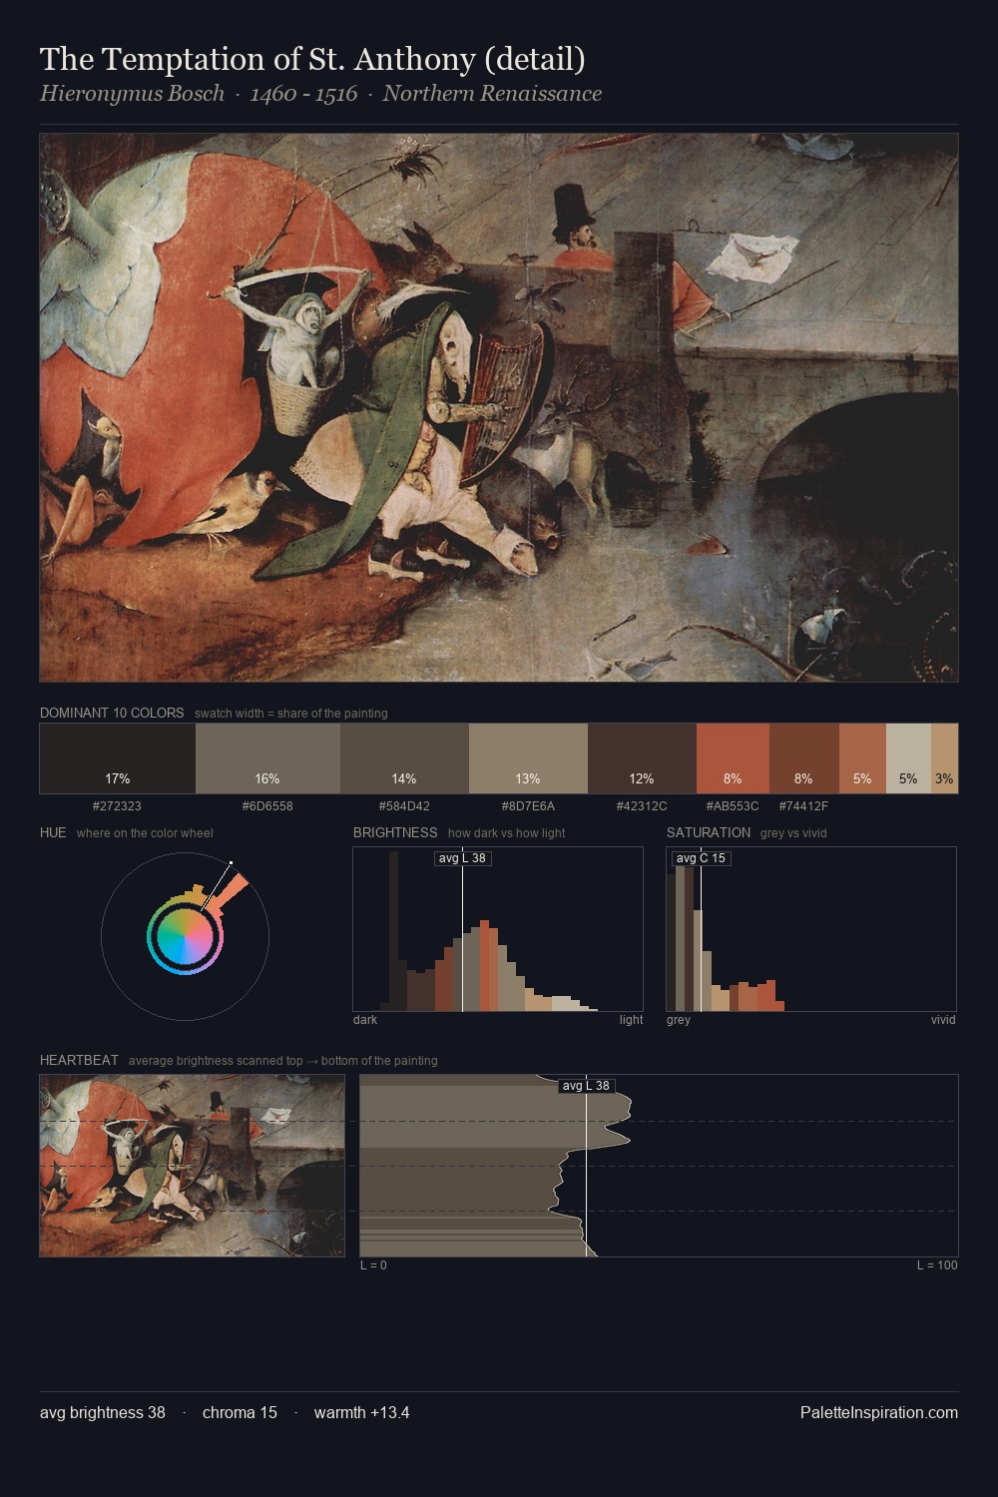The height and width of the screenshot is (1497, 998).
Task: Click the SATURATION section heading
Action: [709, 832]
